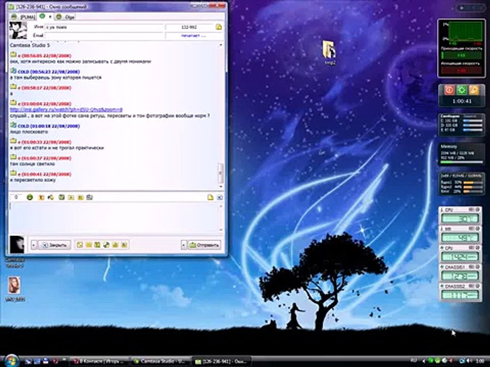Click first yellow icon in bottom button group
This screenshot has width=490, height=367.
pyautogui.click(x=80, y=245)
